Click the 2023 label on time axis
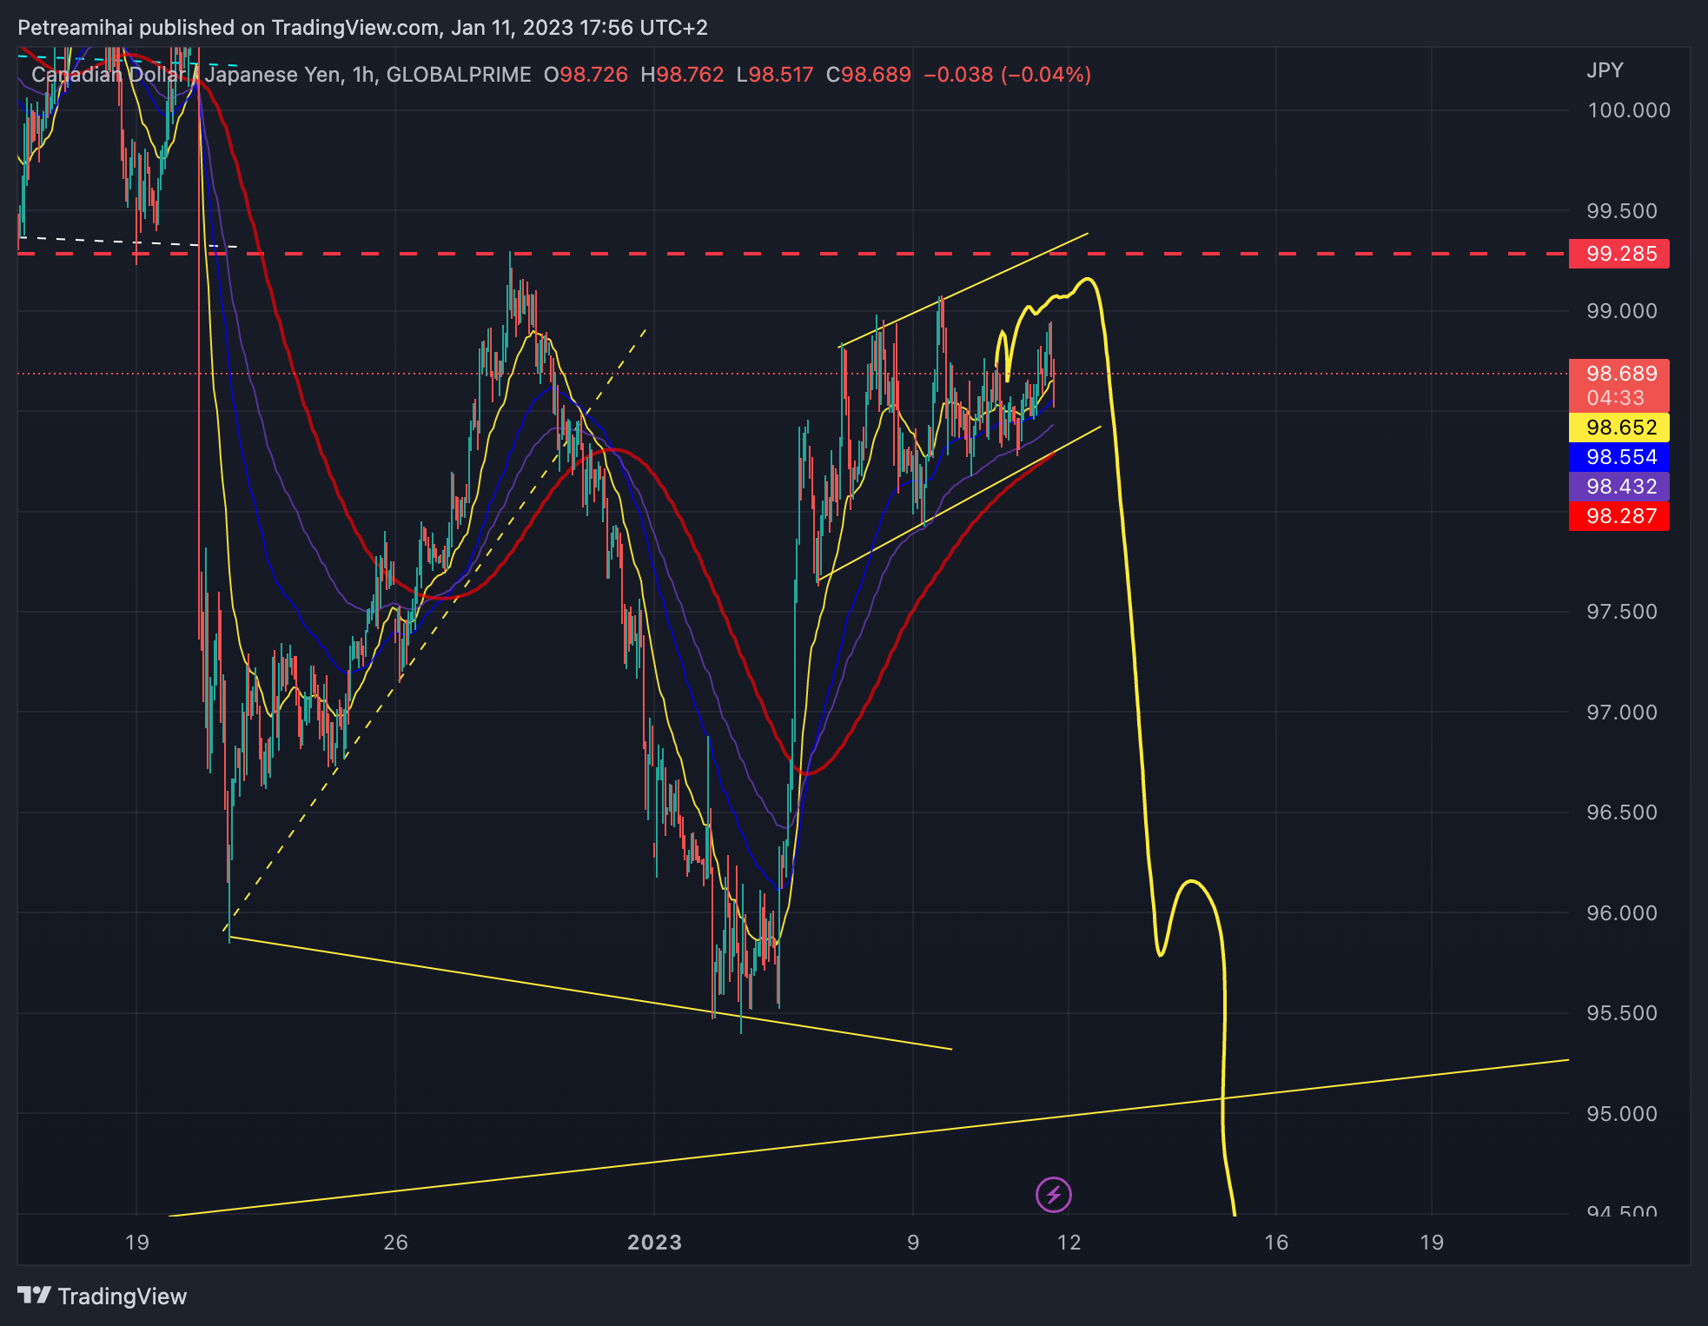 (x=654, y=1243)
